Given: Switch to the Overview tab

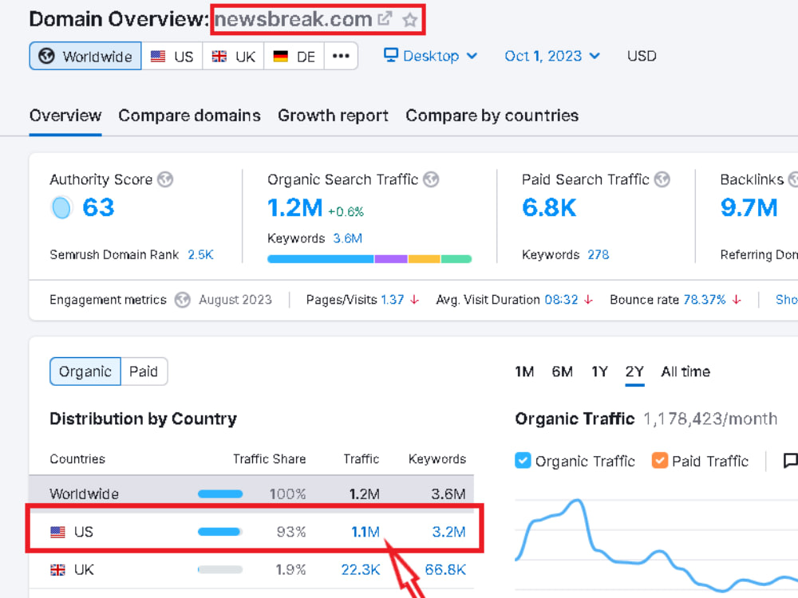Looking at the screenshot, I should 65,116.
